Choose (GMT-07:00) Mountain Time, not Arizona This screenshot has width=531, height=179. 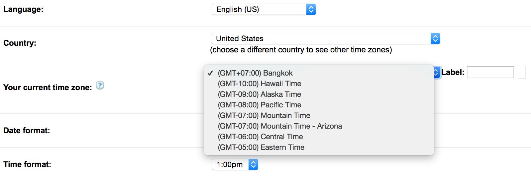(x=264, y=115)
